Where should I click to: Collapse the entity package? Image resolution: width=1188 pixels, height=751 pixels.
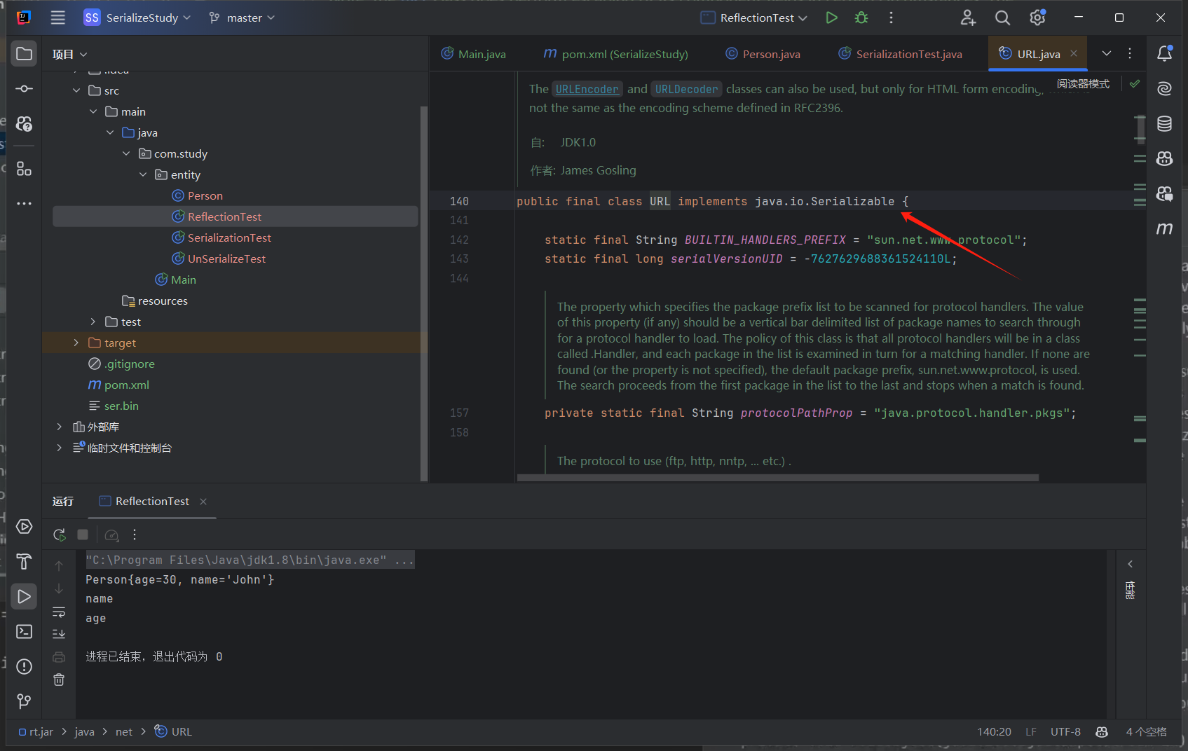coord(143,174)
